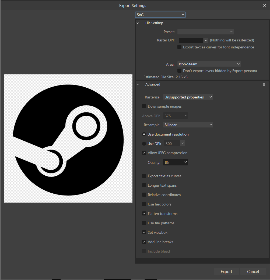Check the Longer text spans option
The width and height of the screenshot is (270, 280).
point(144,185)
